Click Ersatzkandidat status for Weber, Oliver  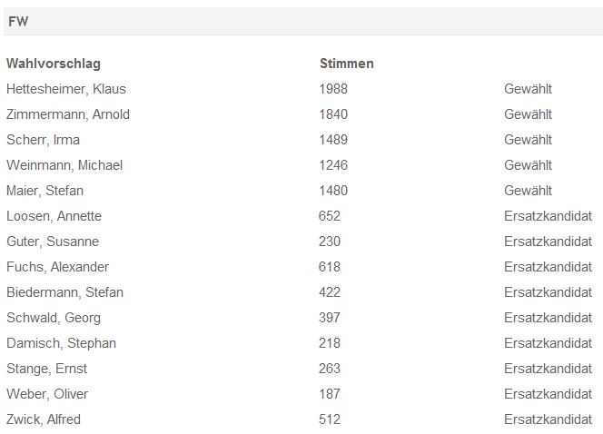(x=548, y=394)
